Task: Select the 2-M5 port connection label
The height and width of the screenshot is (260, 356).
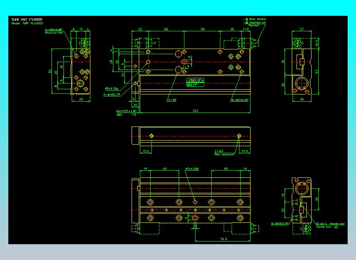Action: (219, 151)
